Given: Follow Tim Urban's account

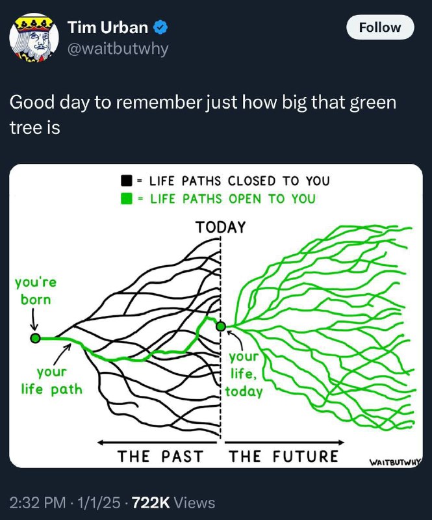Looking at the screenshot, I should [380, 27].
